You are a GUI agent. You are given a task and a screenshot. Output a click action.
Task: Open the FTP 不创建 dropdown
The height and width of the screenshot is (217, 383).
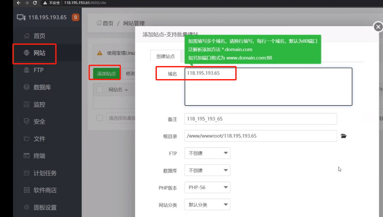coord(208,153)
